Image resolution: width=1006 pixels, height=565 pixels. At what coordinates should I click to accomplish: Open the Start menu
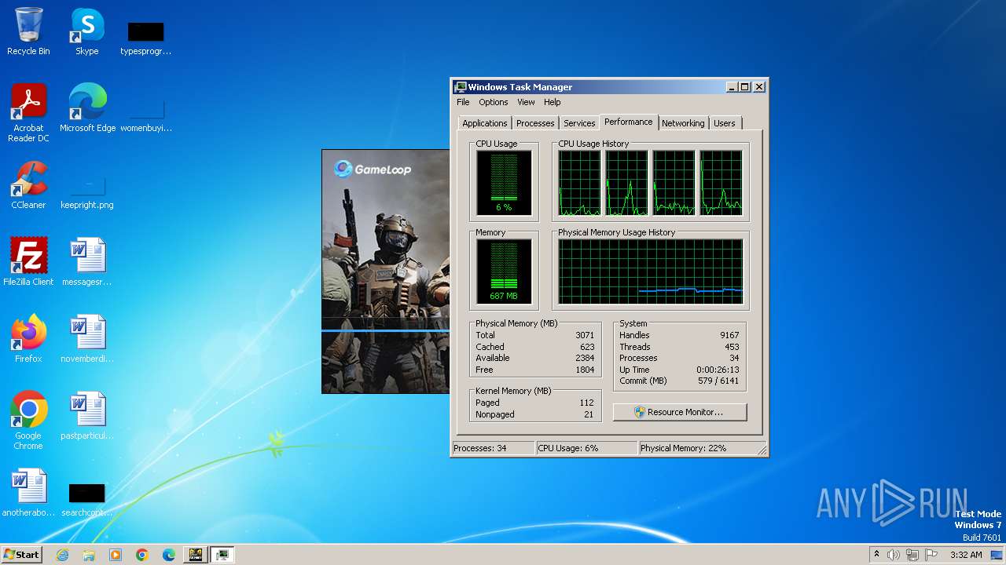[21, 555]
